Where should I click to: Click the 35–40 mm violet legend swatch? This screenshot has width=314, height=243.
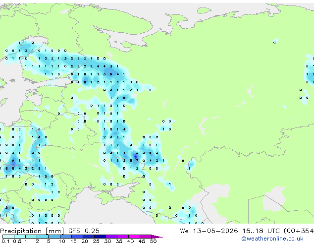click(123, 237)
